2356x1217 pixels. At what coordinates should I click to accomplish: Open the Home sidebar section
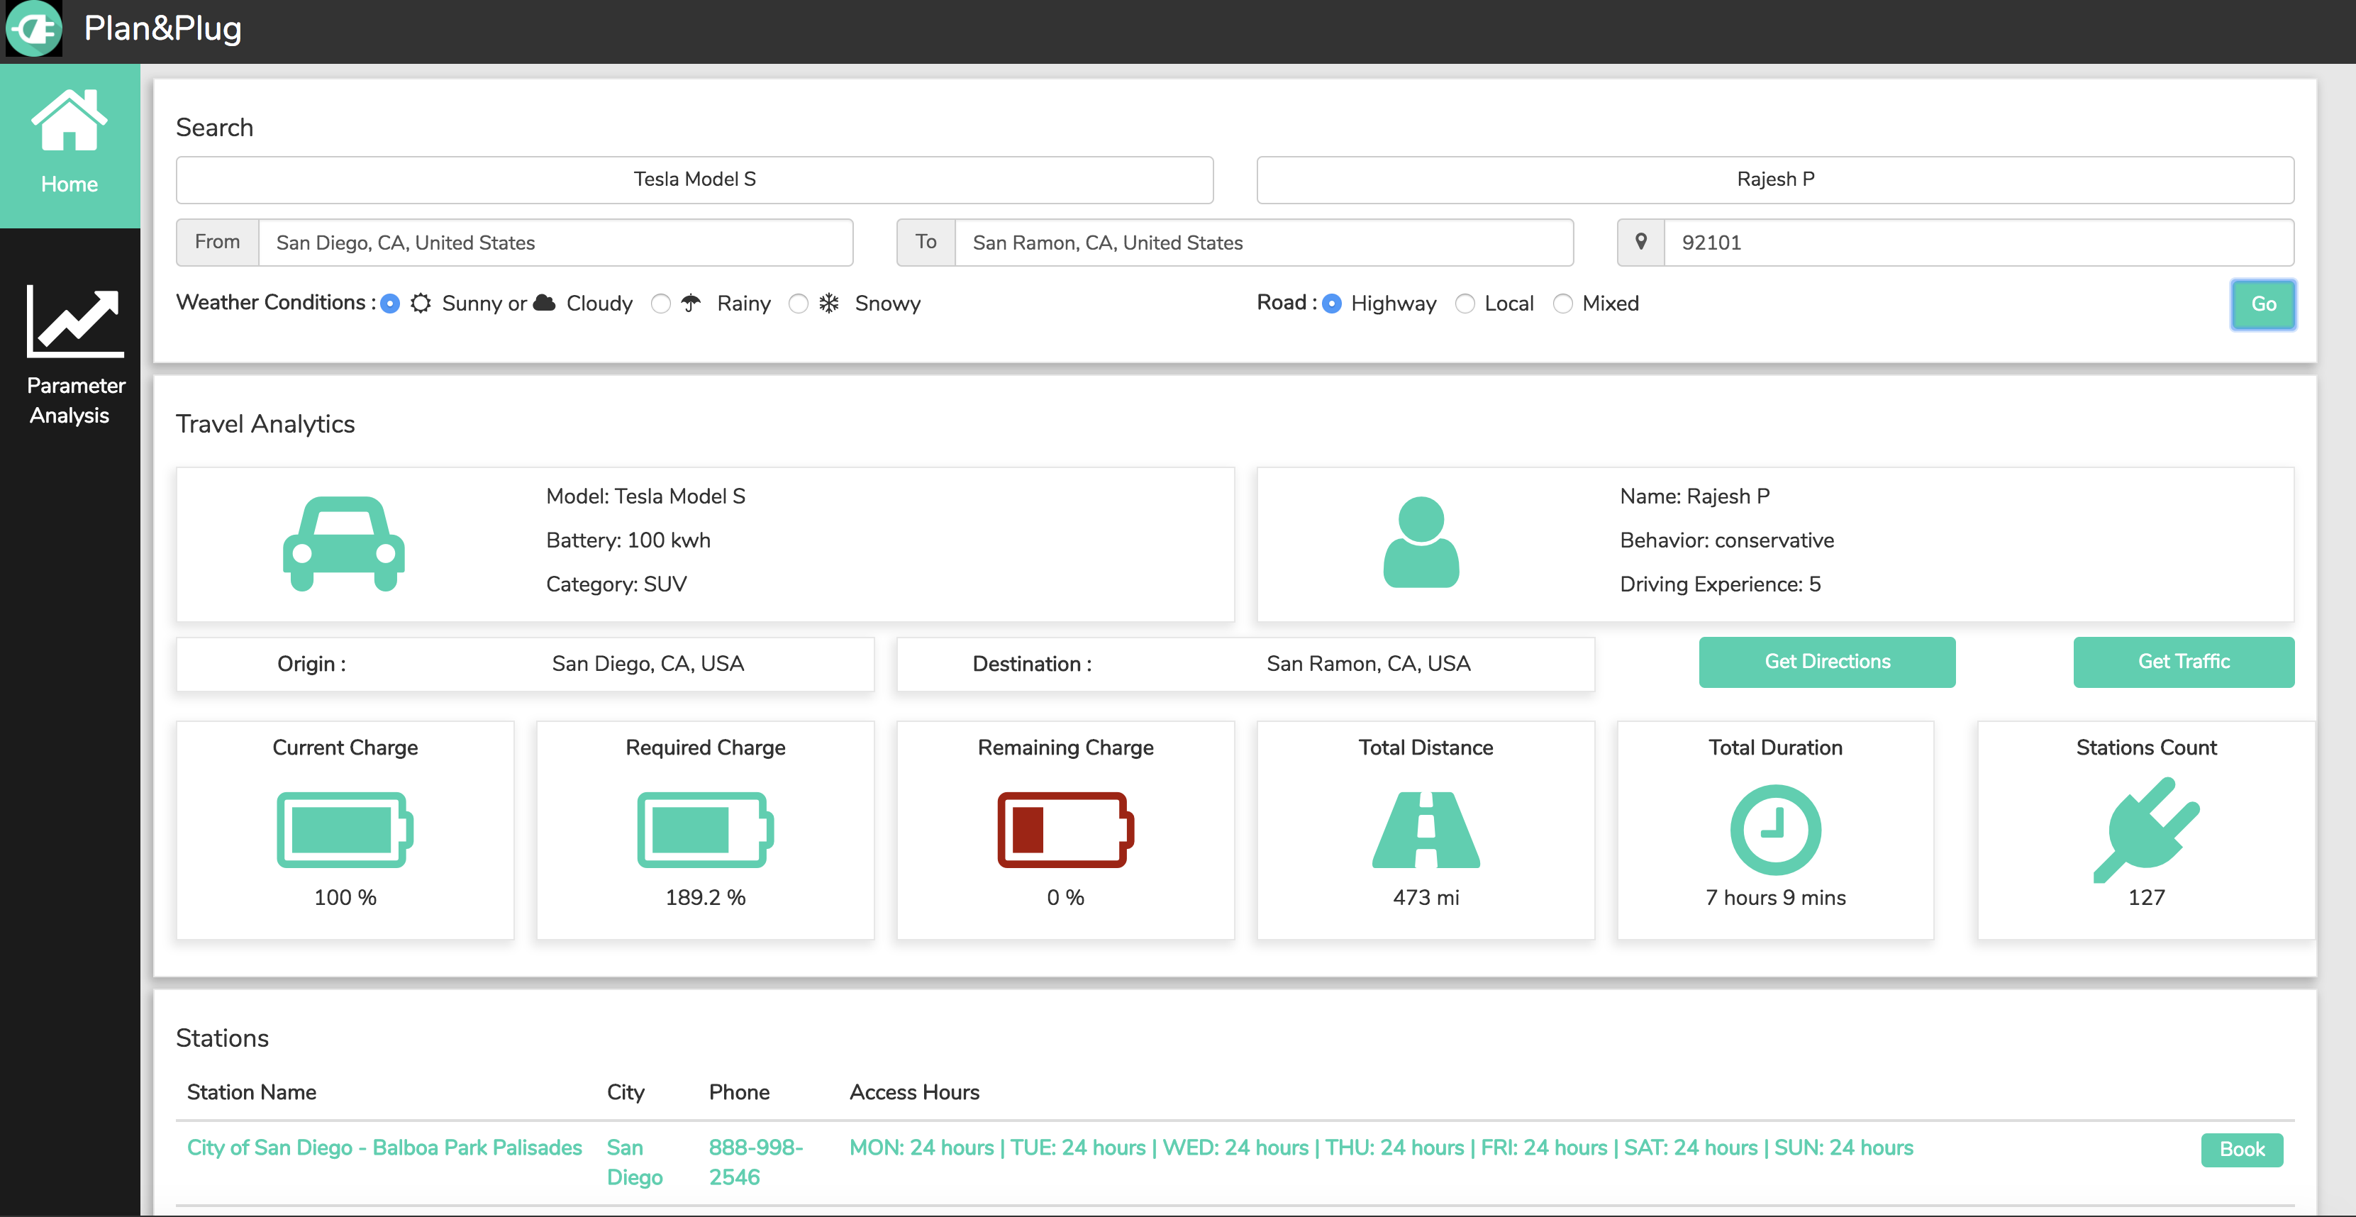70,145
